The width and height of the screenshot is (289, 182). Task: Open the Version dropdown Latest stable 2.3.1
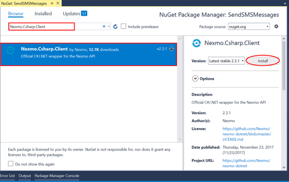[x=226, y=61]
